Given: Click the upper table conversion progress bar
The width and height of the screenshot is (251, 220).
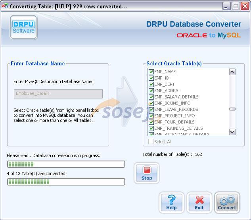Looking at the screenshot, I should click(x=66, y=164).
